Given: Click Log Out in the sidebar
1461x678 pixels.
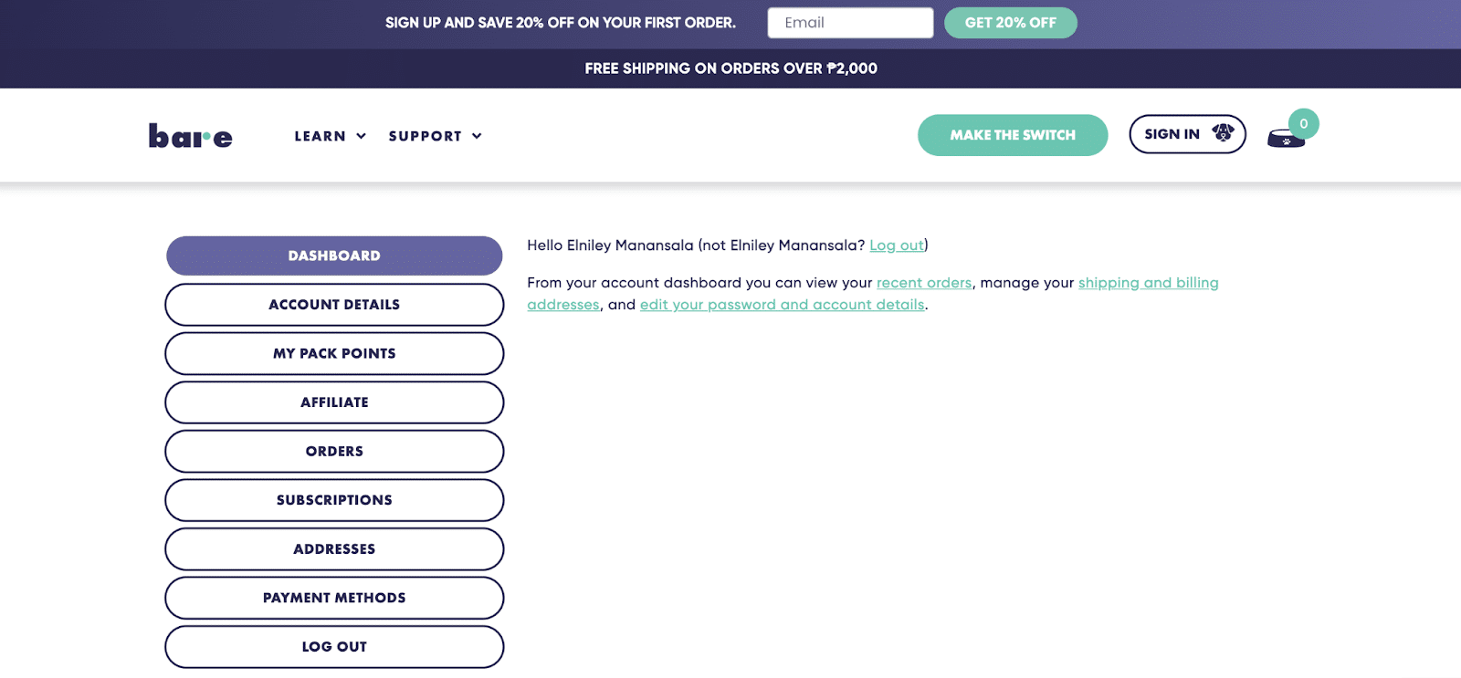Looking at the screenshot, I should click(334, 647).
